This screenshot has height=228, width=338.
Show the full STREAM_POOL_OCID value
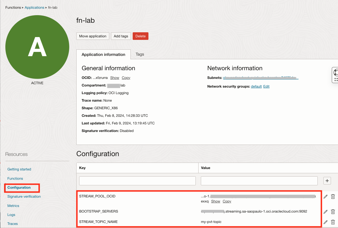click(x=216, y=201)
